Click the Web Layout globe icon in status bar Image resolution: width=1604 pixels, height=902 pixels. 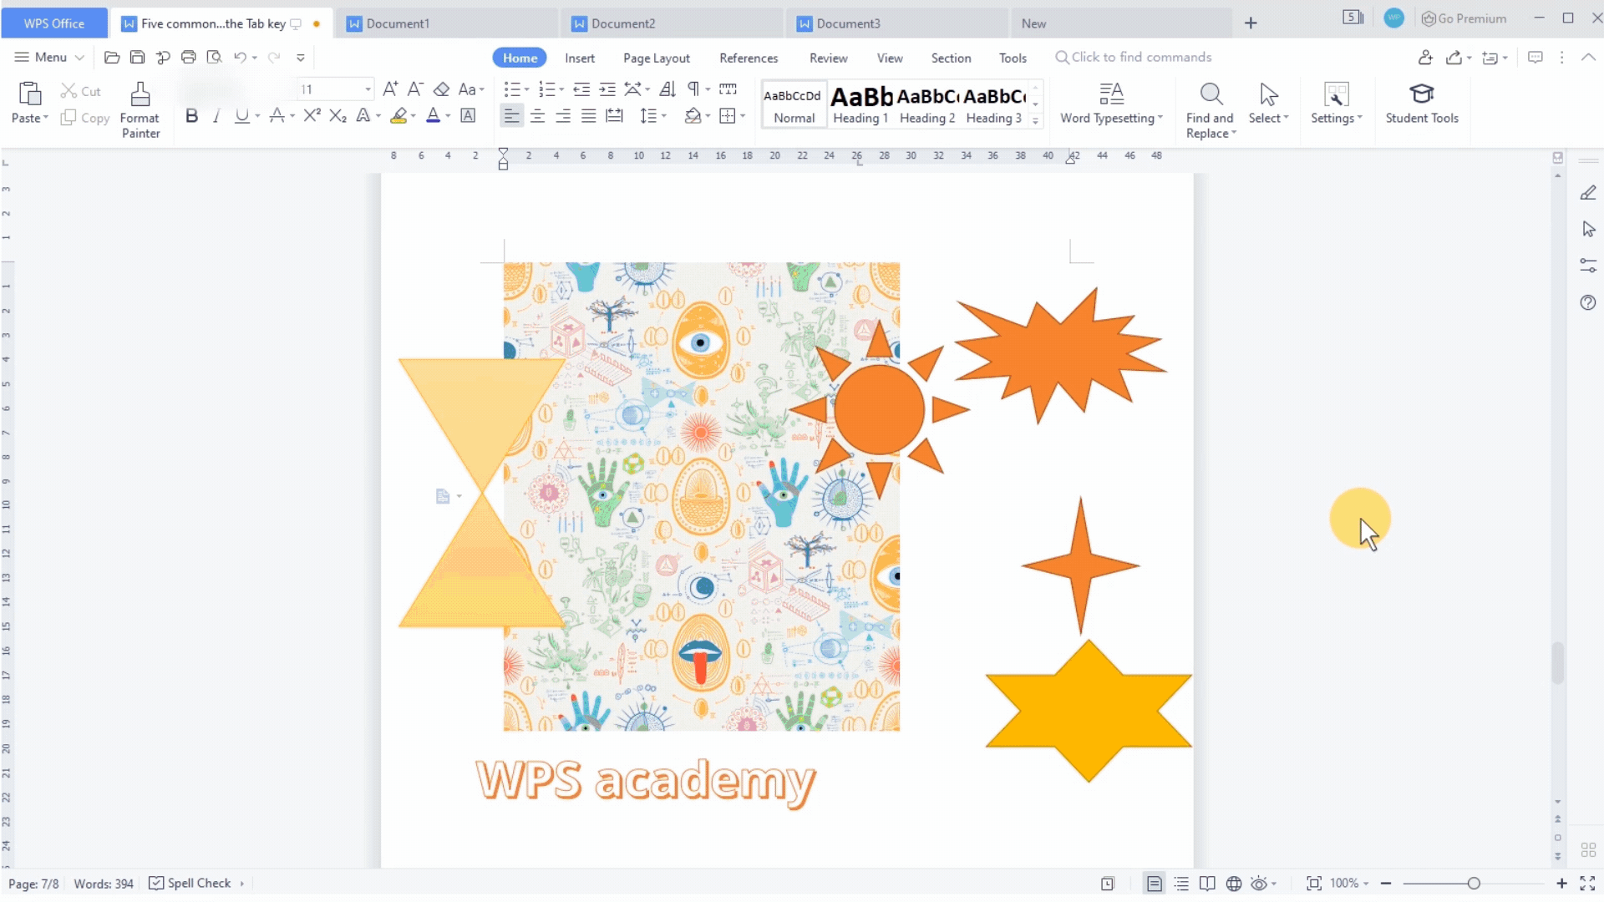(1234, 884)
